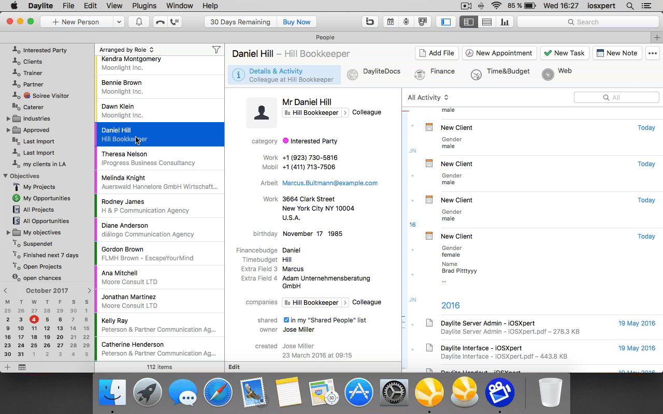Click the Buy Now button
This screenshot has height=414, width=663.
click(297, 22)
